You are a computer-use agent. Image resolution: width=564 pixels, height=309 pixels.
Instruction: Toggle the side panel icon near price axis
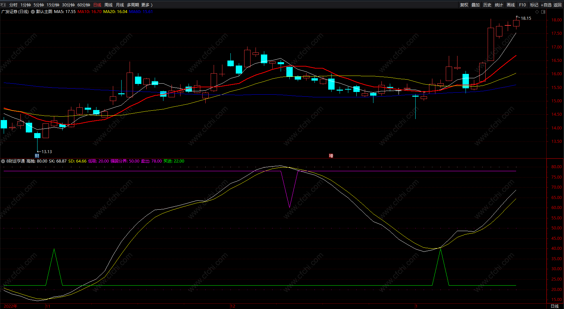[543, 12]
